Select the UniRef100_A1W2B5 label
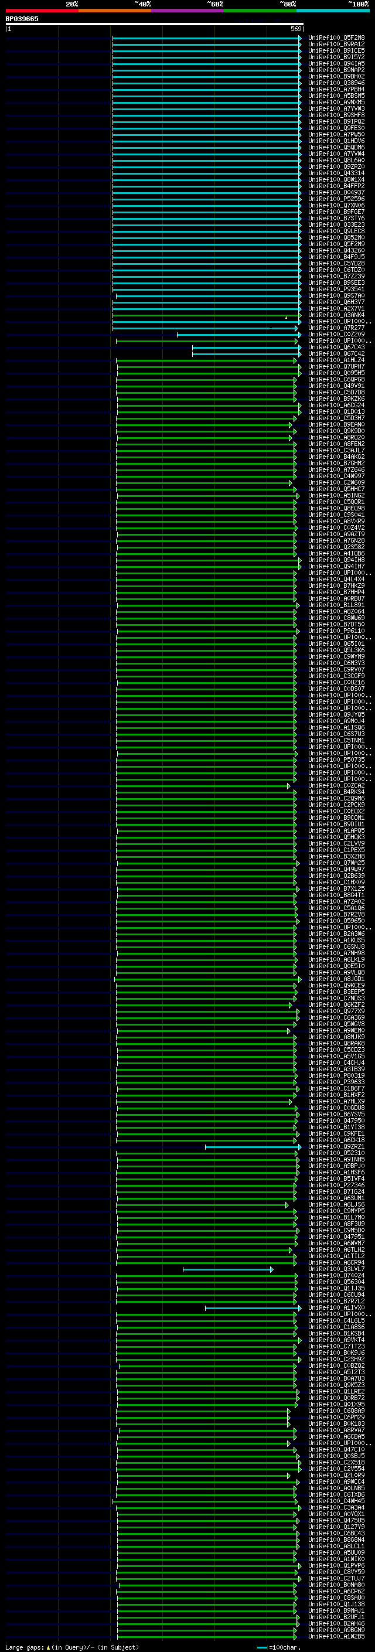 tap(336, 1636)
